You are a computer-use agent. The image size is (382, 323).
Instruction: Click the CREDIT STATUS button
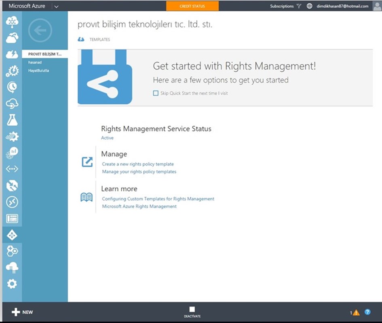click(x=192, y=6)
